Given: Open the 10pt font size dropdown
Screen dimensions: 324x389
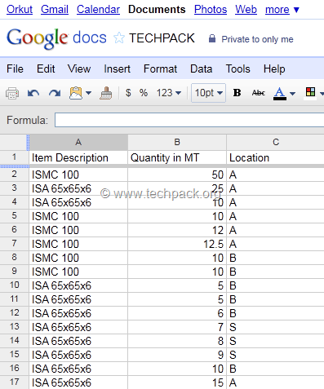Looking at the screenshot, I should pos(208,93).
